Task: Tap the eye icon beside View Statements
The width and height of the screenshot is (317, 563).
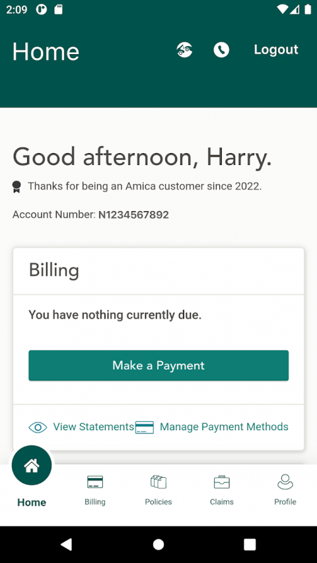Action: 38,427
